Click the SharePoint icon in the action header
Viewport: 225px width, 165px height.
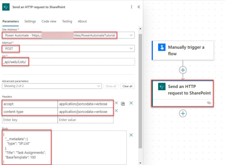point(6,7)
